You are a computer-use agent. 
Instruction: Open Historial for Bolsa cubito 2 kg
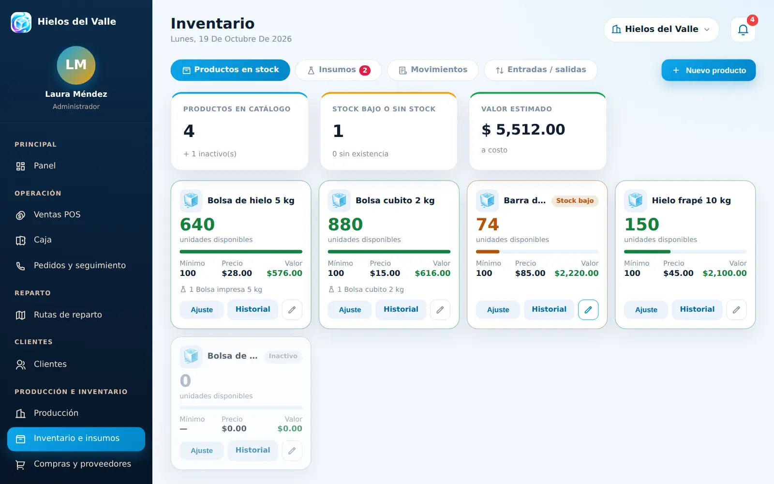(x=401, y=309)
